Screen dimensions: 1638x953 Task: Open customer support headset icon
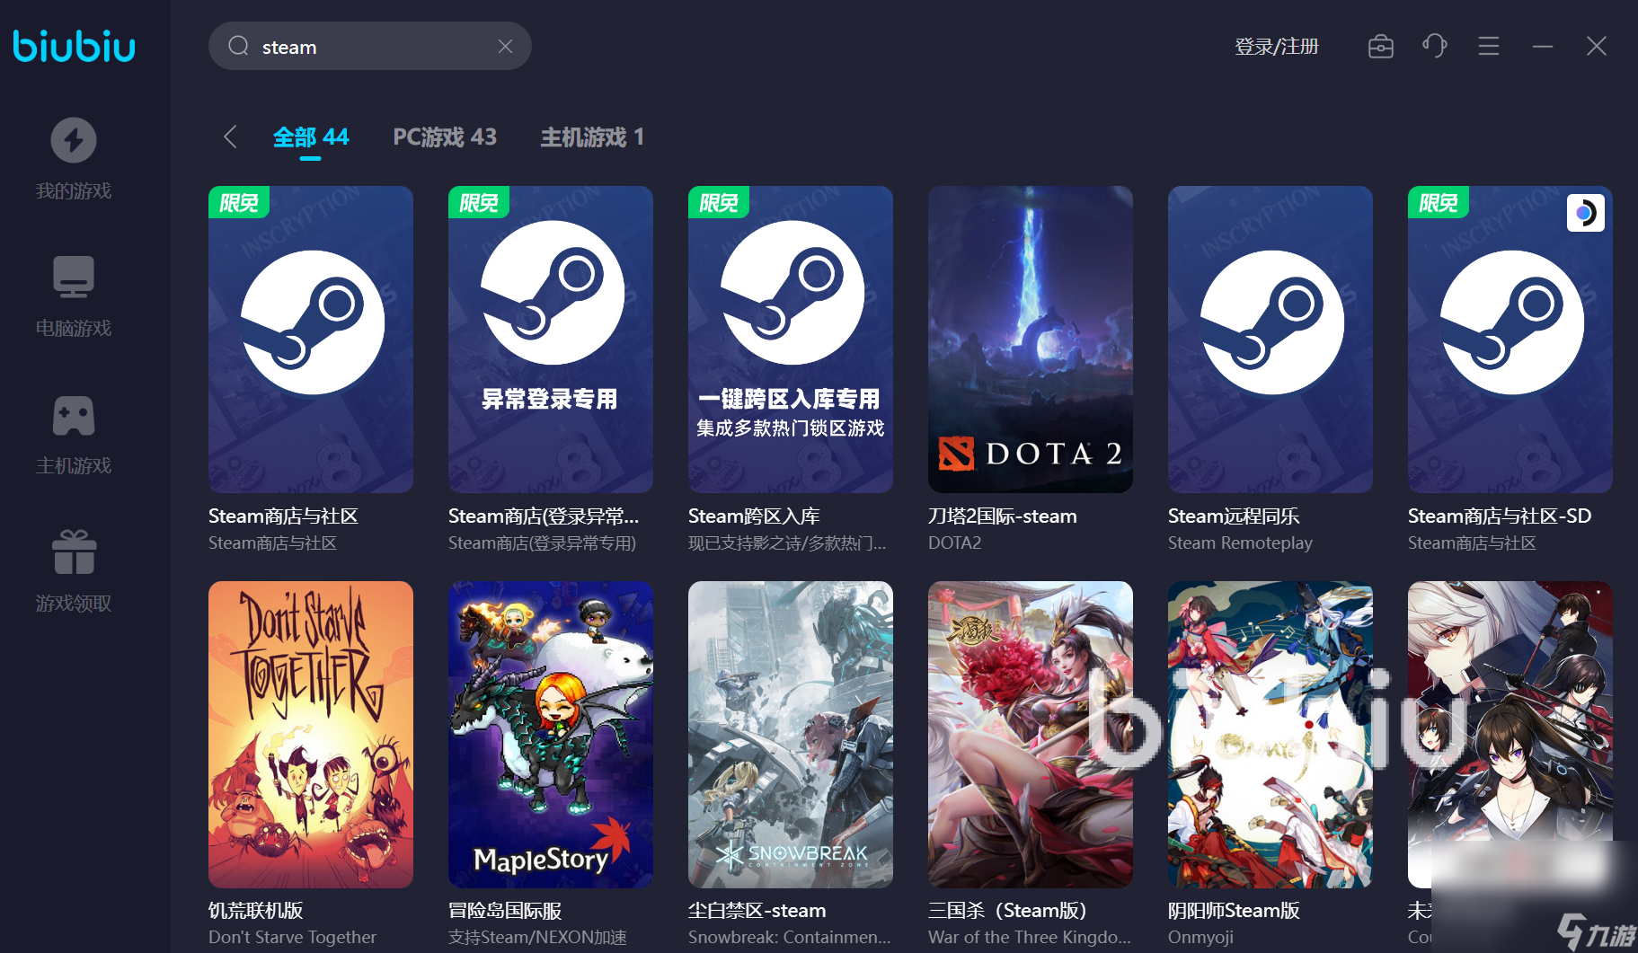1435,46
